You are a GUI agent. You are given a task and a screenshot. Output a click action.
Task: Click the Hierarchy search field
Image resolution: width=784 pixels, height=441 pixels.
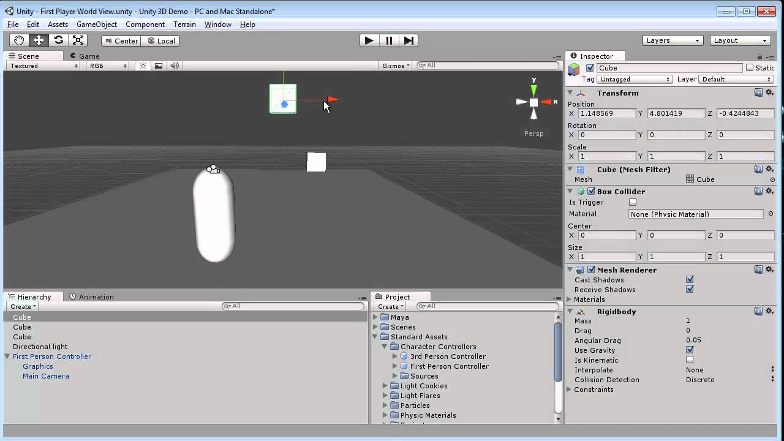(293, 306)
